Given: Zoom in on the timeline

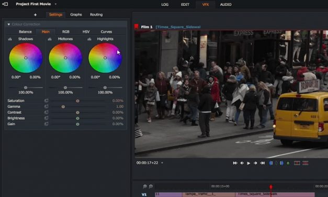Looking at the screenshot, I should pos(145,186).
